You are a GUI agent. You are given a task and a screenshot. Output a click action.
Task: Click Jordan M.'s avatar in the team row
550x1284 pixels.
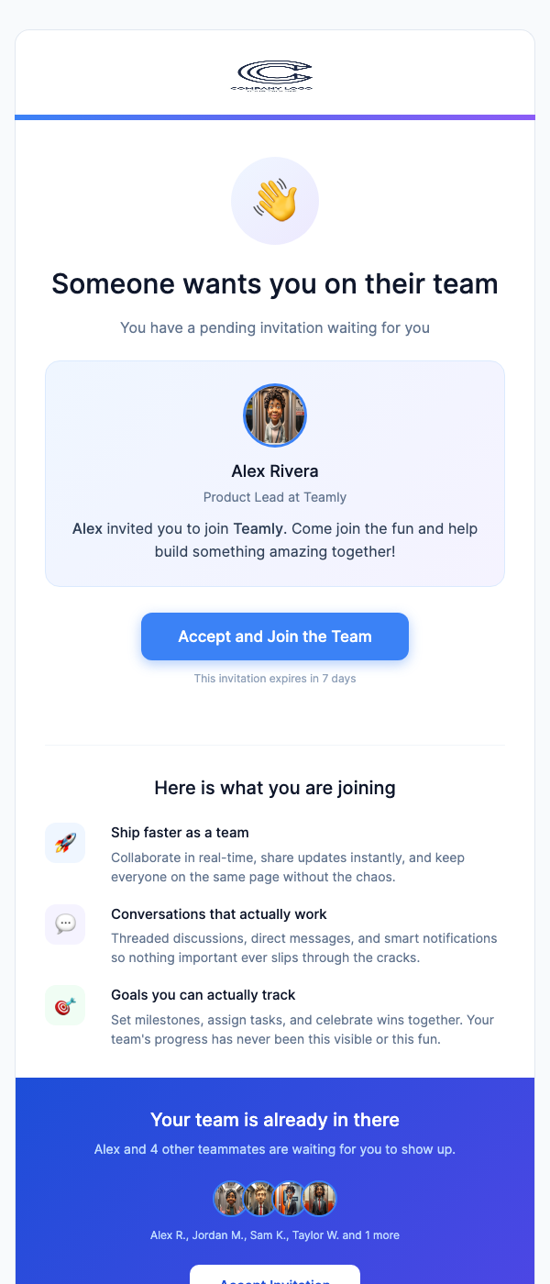click(260, 1200)
